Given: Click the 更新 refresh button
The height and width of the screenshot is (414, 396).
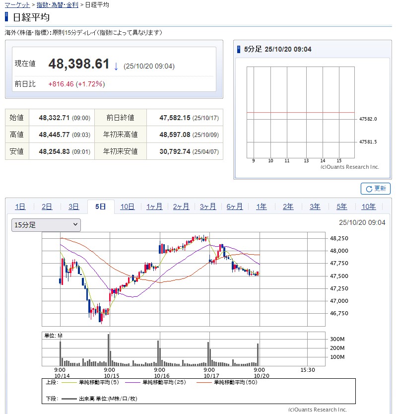Looking at the screenshot, I should point(376,189).
